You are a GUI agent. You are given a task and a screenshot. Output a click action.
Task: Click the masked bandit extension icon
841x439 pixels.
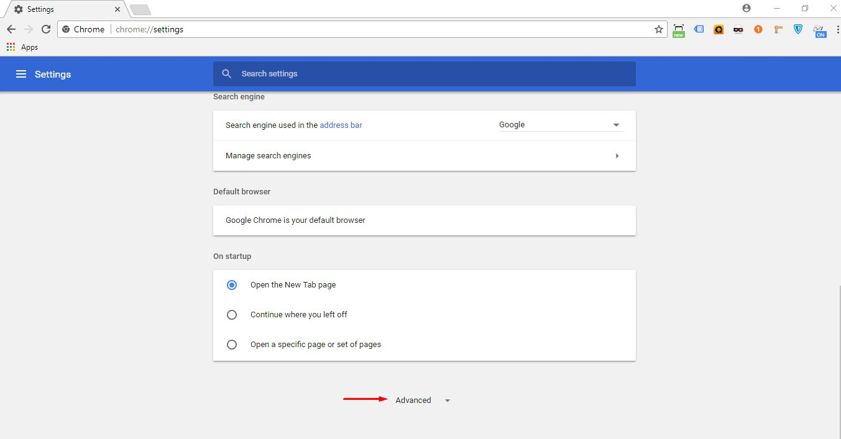click(738, 29)
